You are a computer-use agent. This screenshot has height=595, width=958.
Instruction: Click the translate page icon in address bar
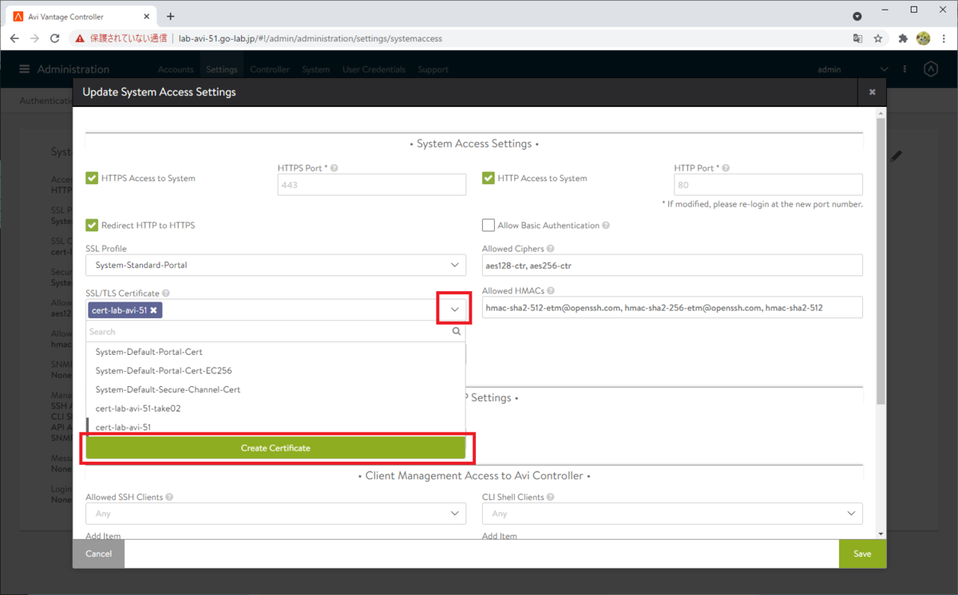tap(857, 37)
